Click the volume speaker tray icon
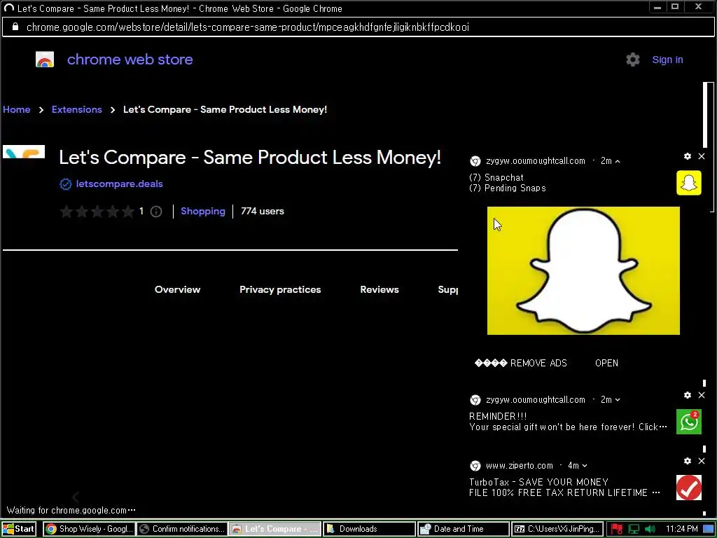 (650, 530)
